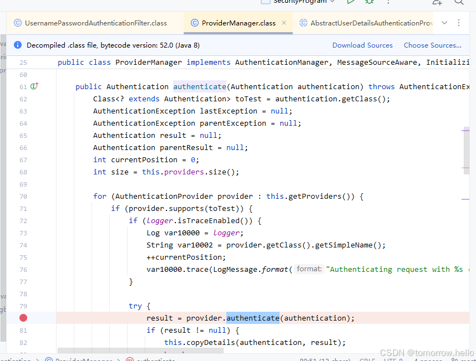Click line number 76 in the gutter
The height and width of the screenshot is (361, 476).
(23, 270)
